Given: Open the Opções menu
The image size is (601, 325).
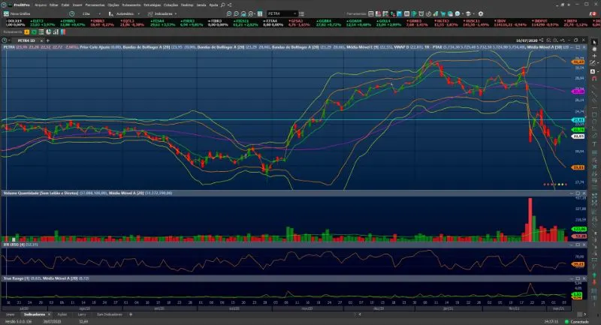Looking at the screenshot, I should point(113,5).
